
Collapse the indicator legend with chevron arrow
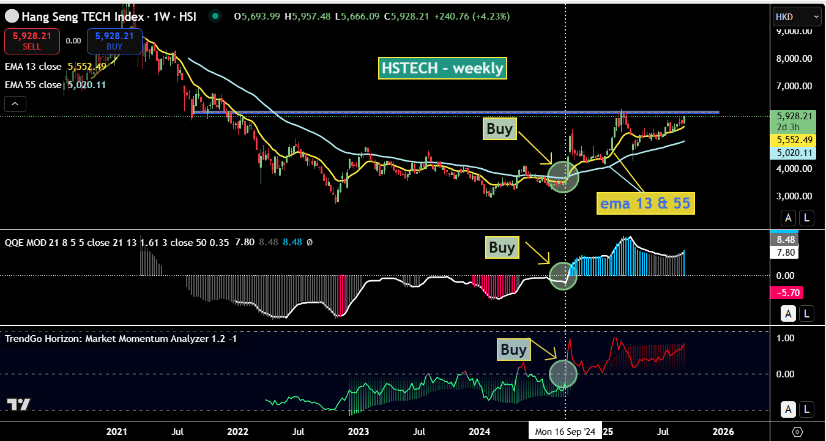point(15,105)
